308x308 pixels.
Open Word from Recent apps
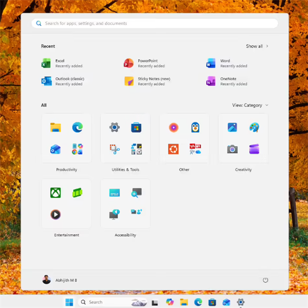pyautogui.click(x=226, y=63)
